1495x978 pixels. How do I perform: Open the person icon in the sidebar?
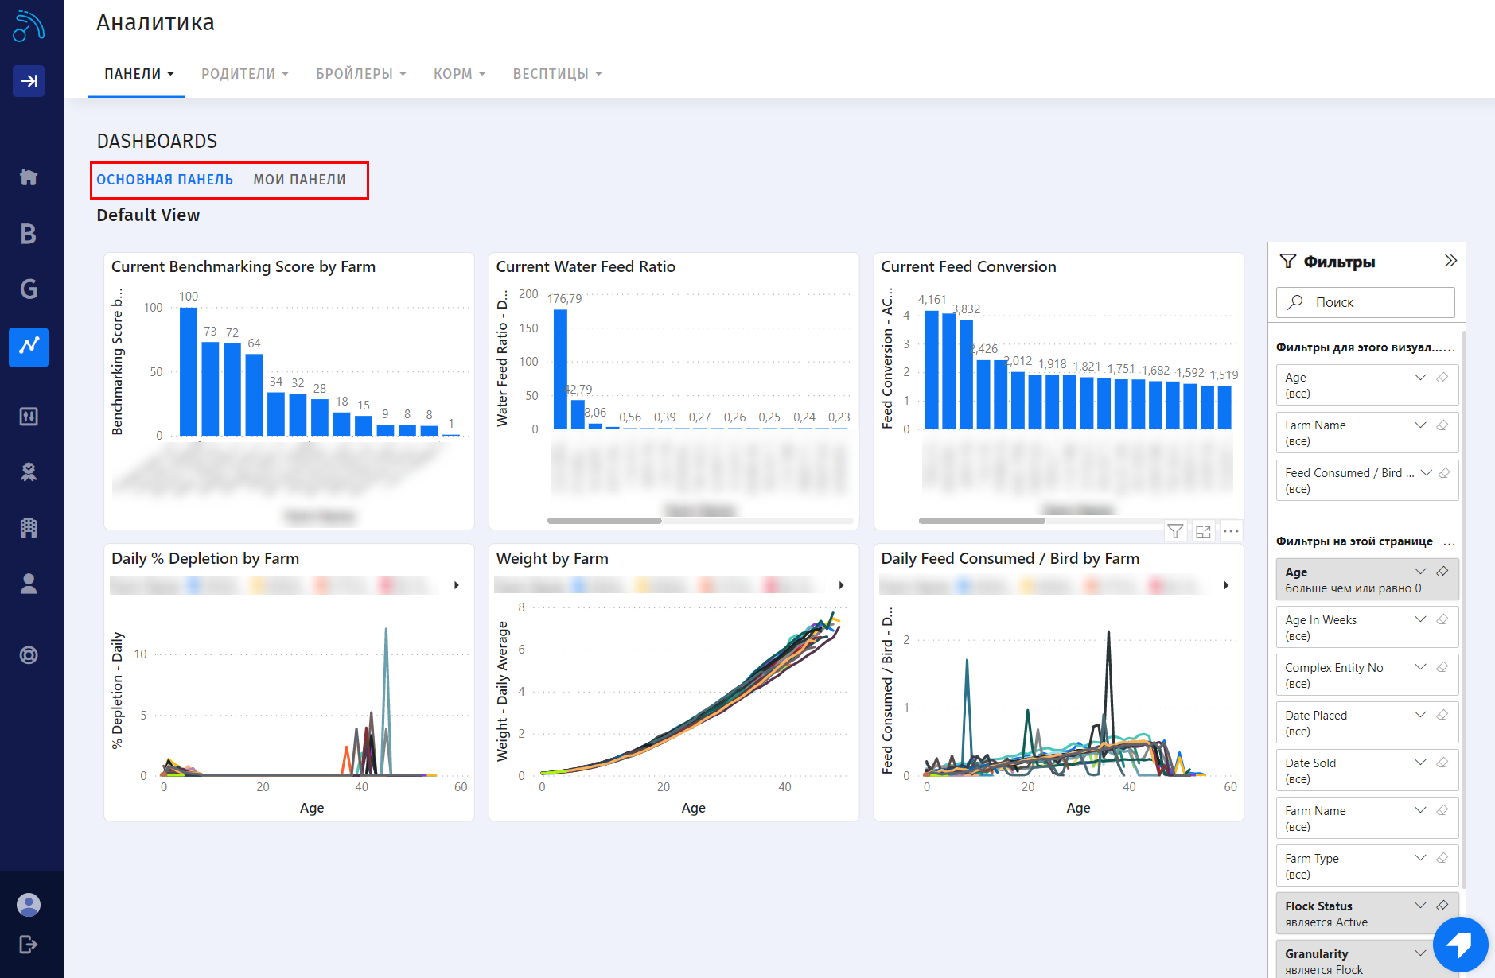(29, 584)
